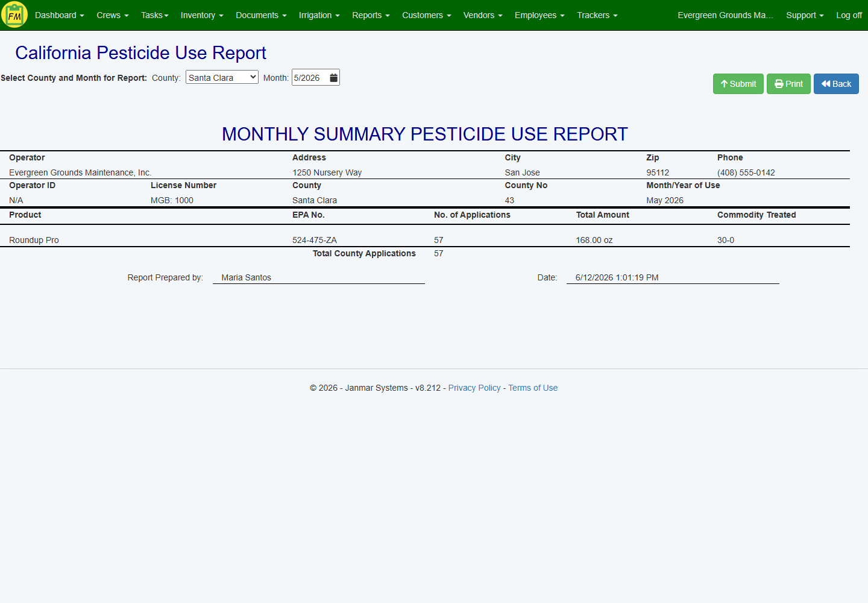Open the Evergreen Grounds account menu

[725, 15]
